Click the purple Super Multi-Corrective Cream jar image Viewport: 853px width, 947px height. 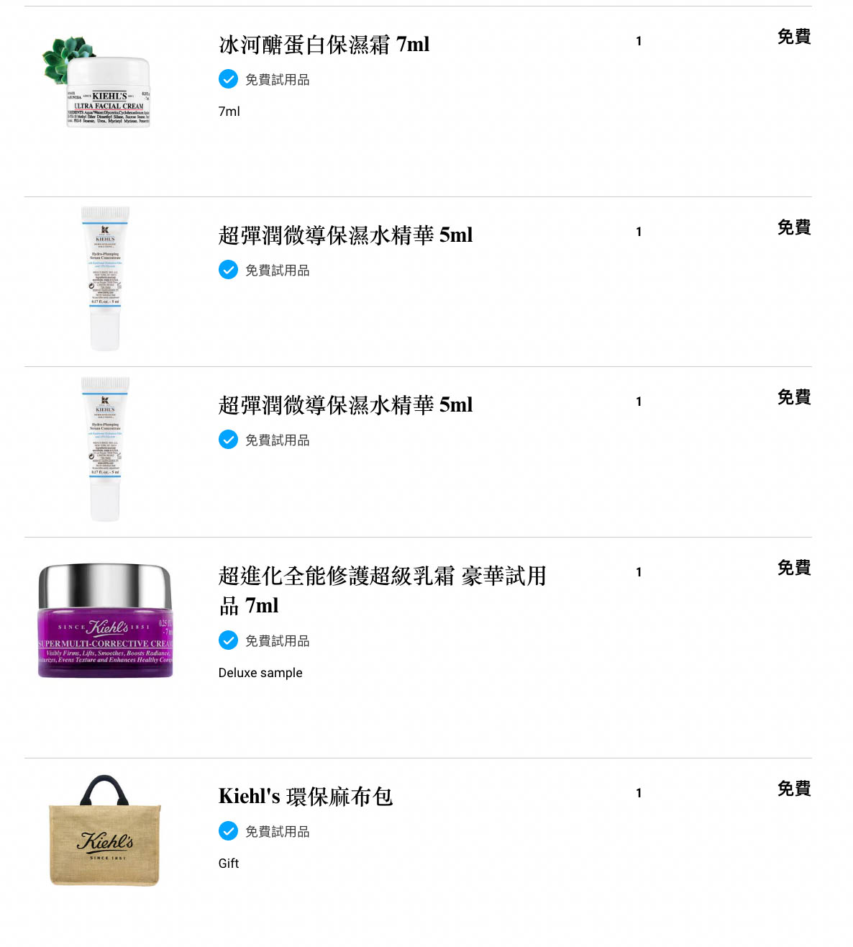[x=105, y=620]
